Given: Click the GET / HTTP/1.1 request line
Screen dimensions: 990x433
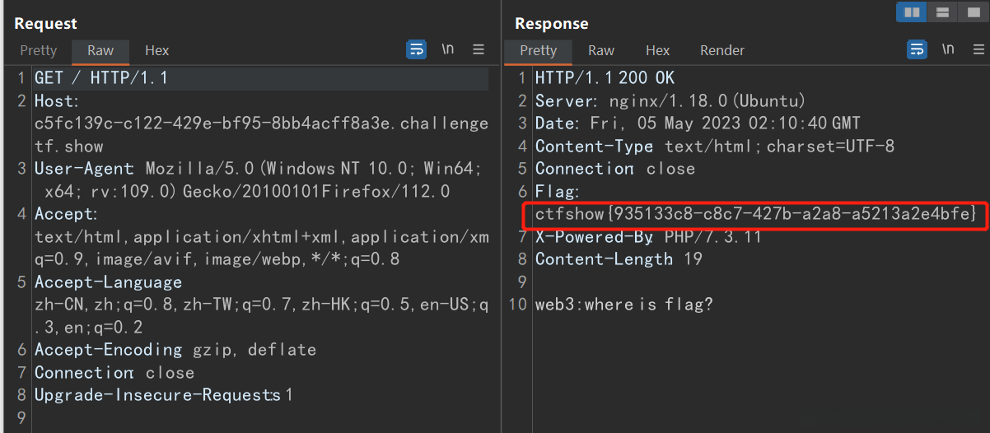Looking at the screenshot, I should tap(101, 78).
